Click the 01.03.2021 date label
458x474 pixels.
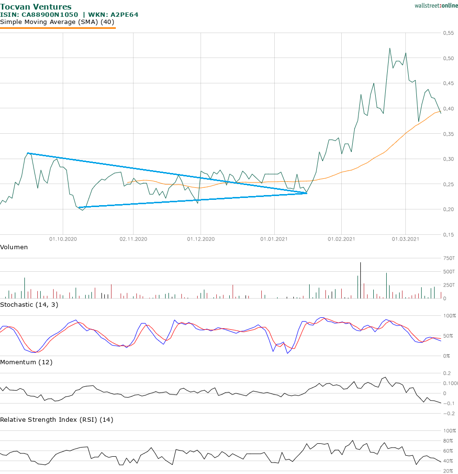(x=405, y=239)
